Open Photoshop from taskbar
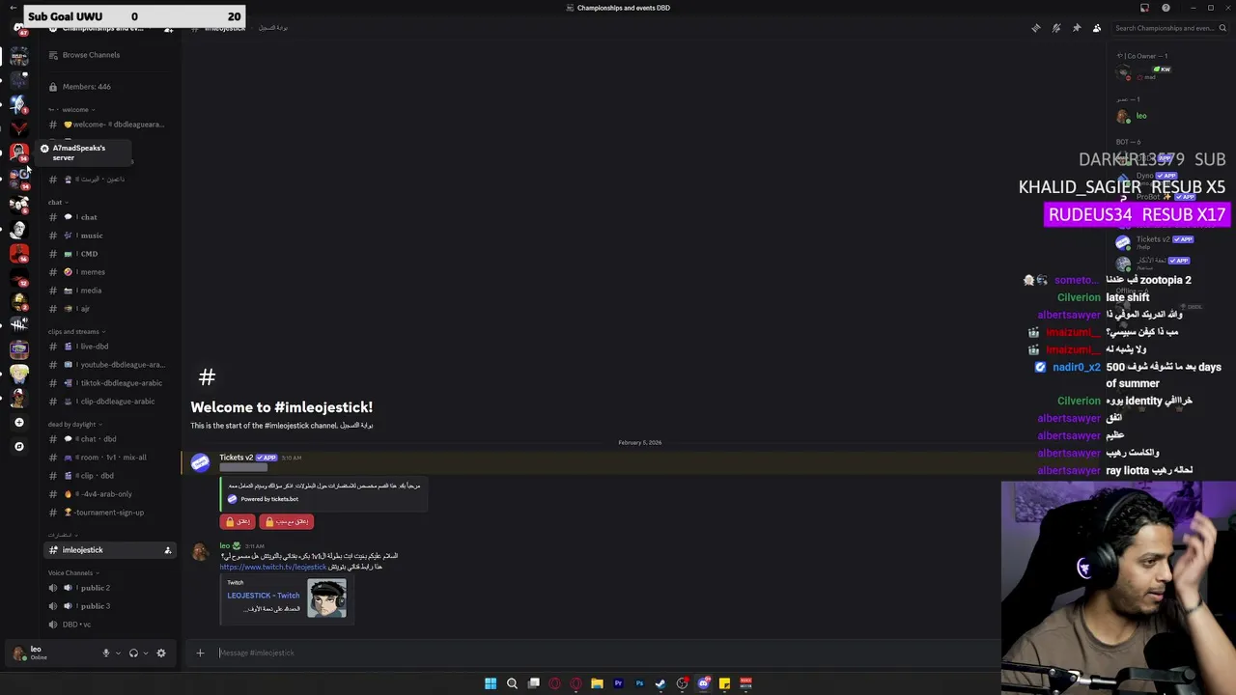Screen dimensions: 1236x695 click(x=639, y=683)
